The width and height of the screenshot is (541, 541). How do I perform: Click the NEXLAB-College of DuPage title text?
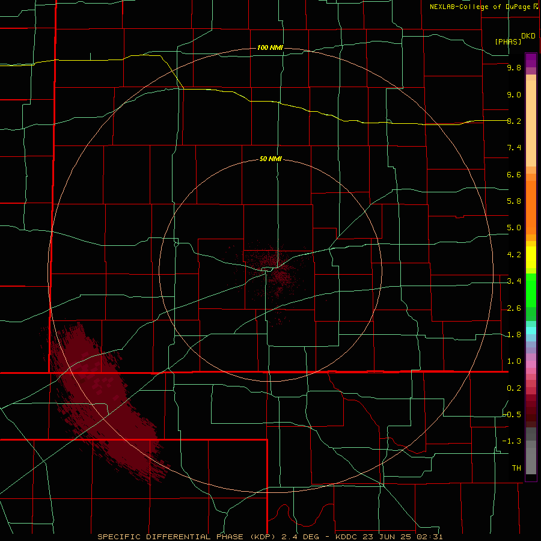480,7
